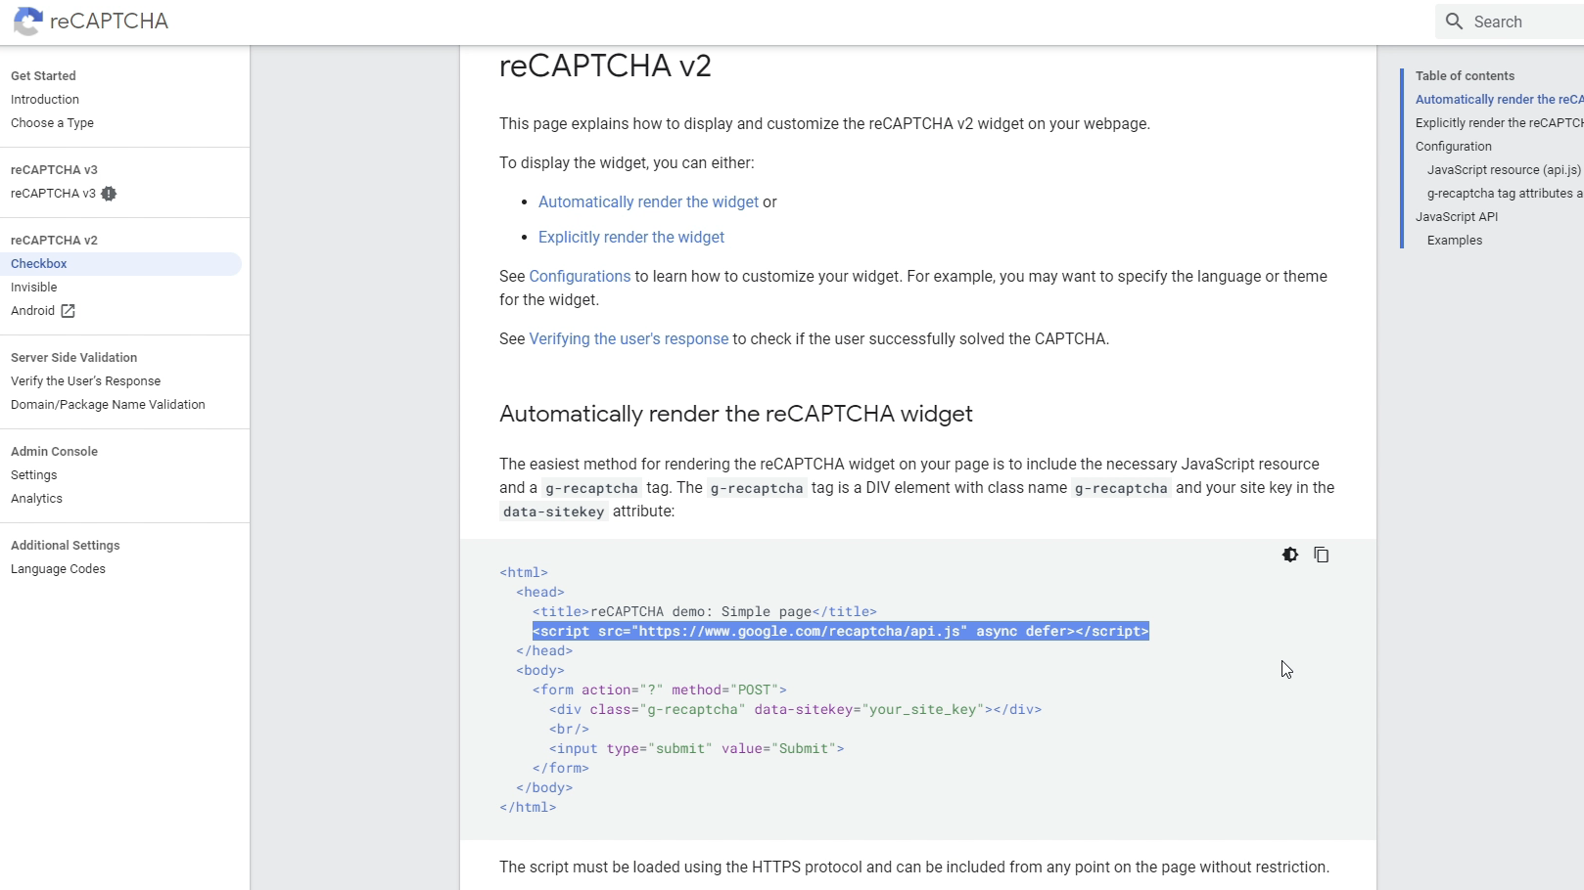Jump to Configuration in table of contents
Image resolution: width=1584 pixels, height=890 pixels.
(x=1454, y=147)
